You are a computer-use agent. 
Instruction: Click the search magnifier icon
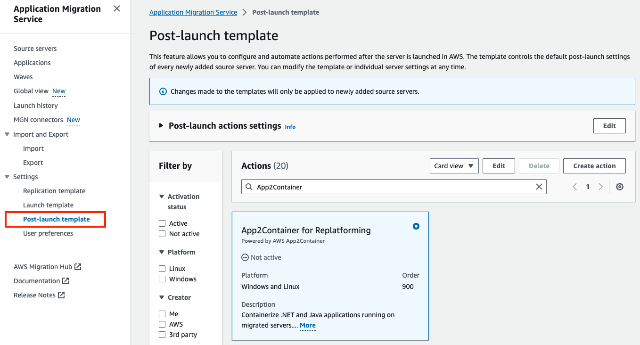pyautogui.click(x=249, y=187)
